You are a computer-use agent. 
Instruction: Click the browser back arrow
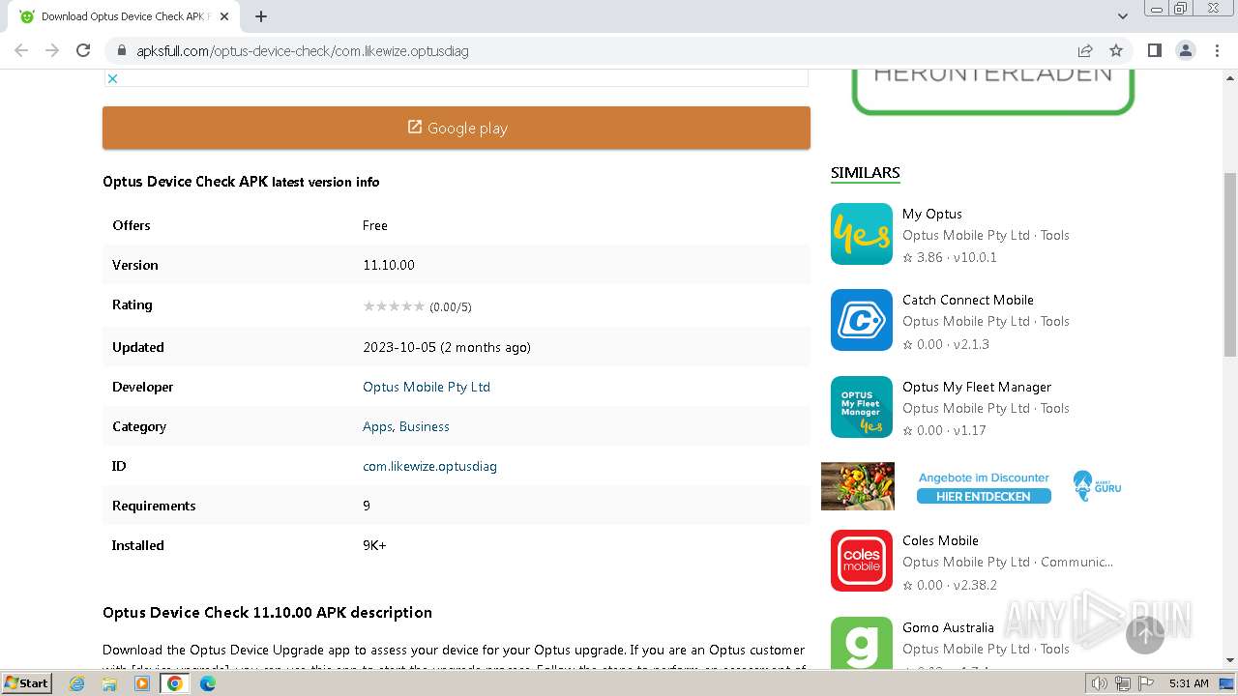[x=21, y=50]
